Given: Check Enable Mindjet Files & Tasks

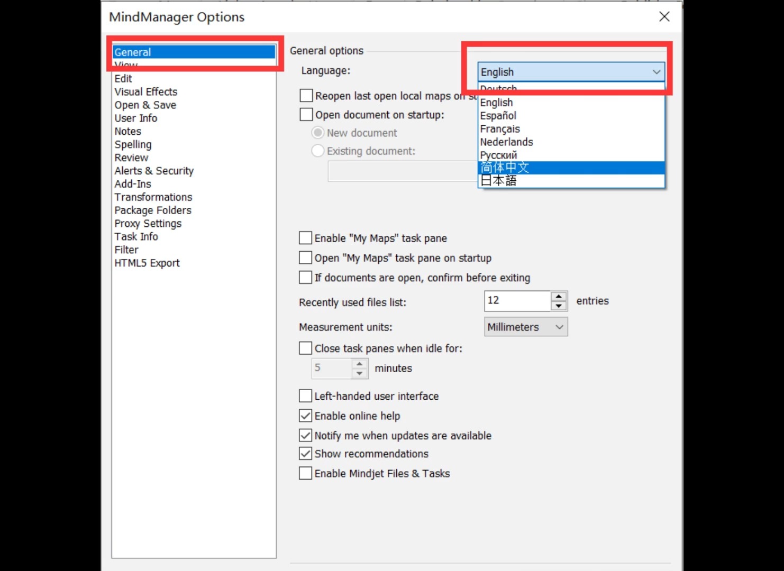Looking at the screenshot, I should (x=305, y=474).
